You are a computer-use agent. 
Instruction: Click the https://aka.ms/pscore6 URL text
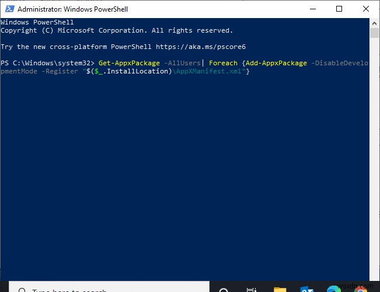[201, 47]
